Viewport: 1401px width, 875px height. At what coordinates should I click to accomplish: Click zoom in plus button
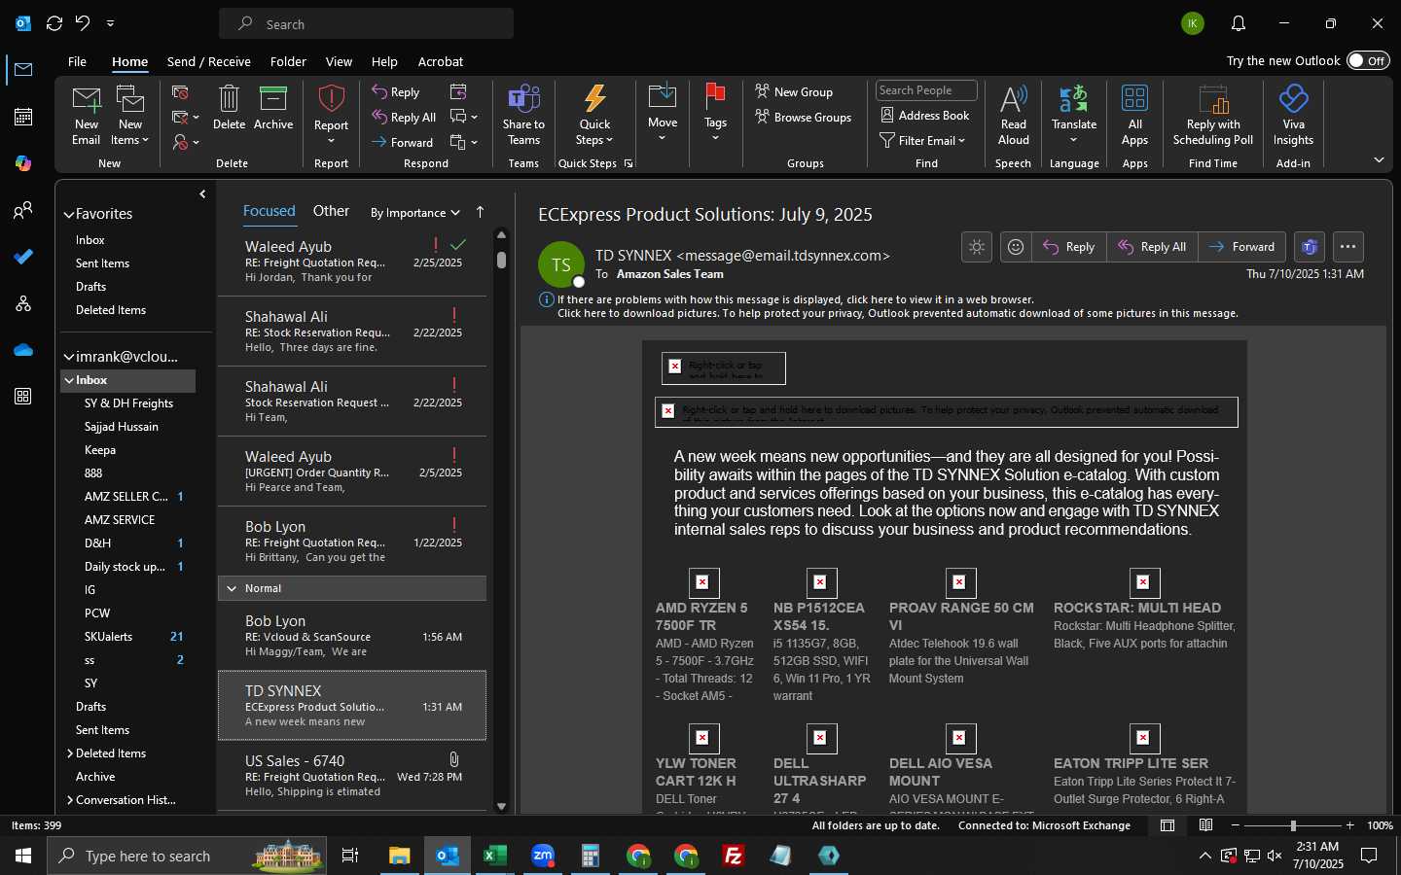coord(1349,825)
